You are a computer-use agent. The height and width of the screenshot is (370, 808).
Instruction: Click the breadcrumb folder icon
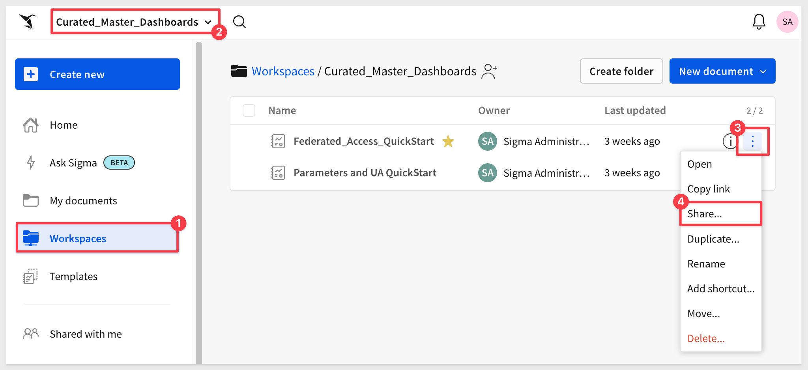point(239,71)
